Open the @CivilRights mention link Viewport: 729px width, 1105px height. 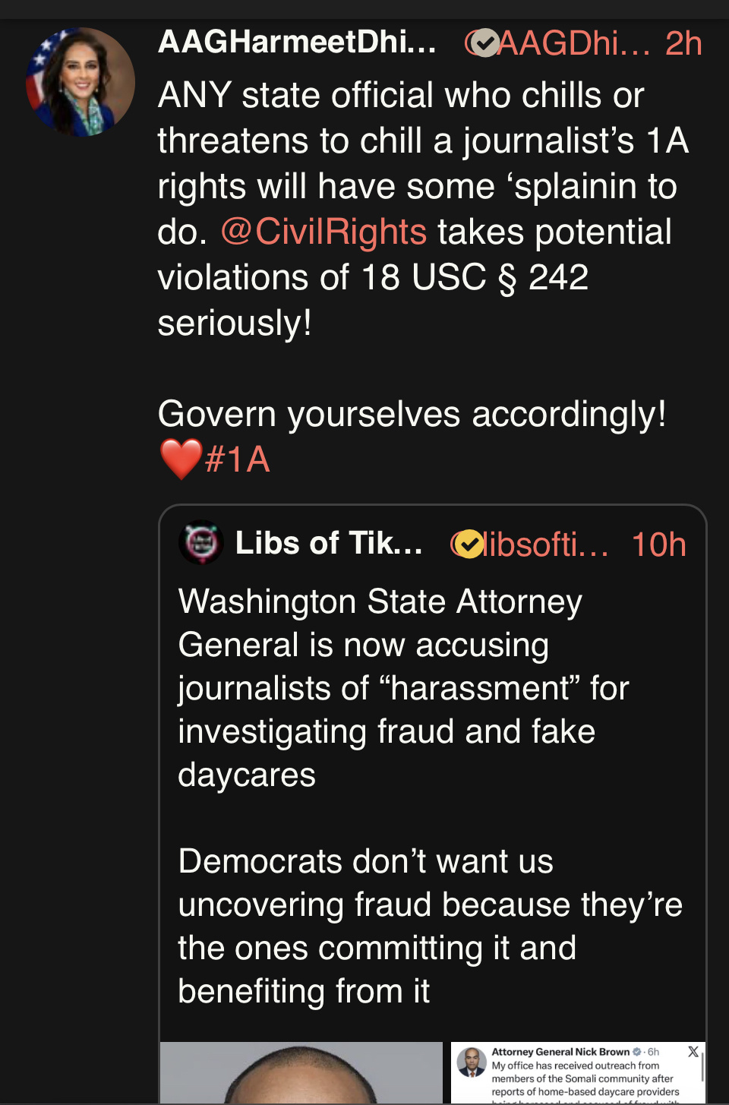(x=323, y=232)
